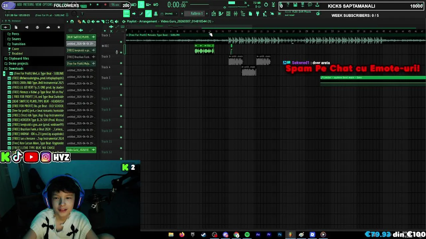Select the green audio clip on Track 2

coord(204,49)
